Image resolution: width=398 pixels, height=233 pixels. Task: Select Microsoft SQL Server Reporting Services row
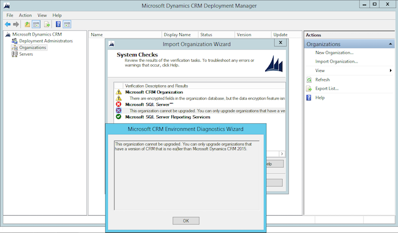(x=200, y=117)
